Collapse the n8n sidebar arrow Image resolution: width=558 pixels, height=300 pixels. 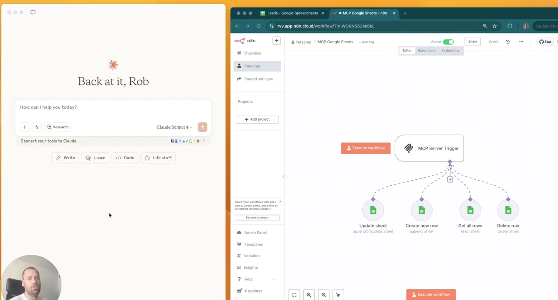[x=284, y=176]
